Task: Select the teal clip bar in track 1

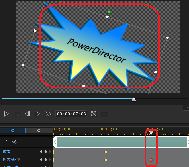Action: pos(122,142)
